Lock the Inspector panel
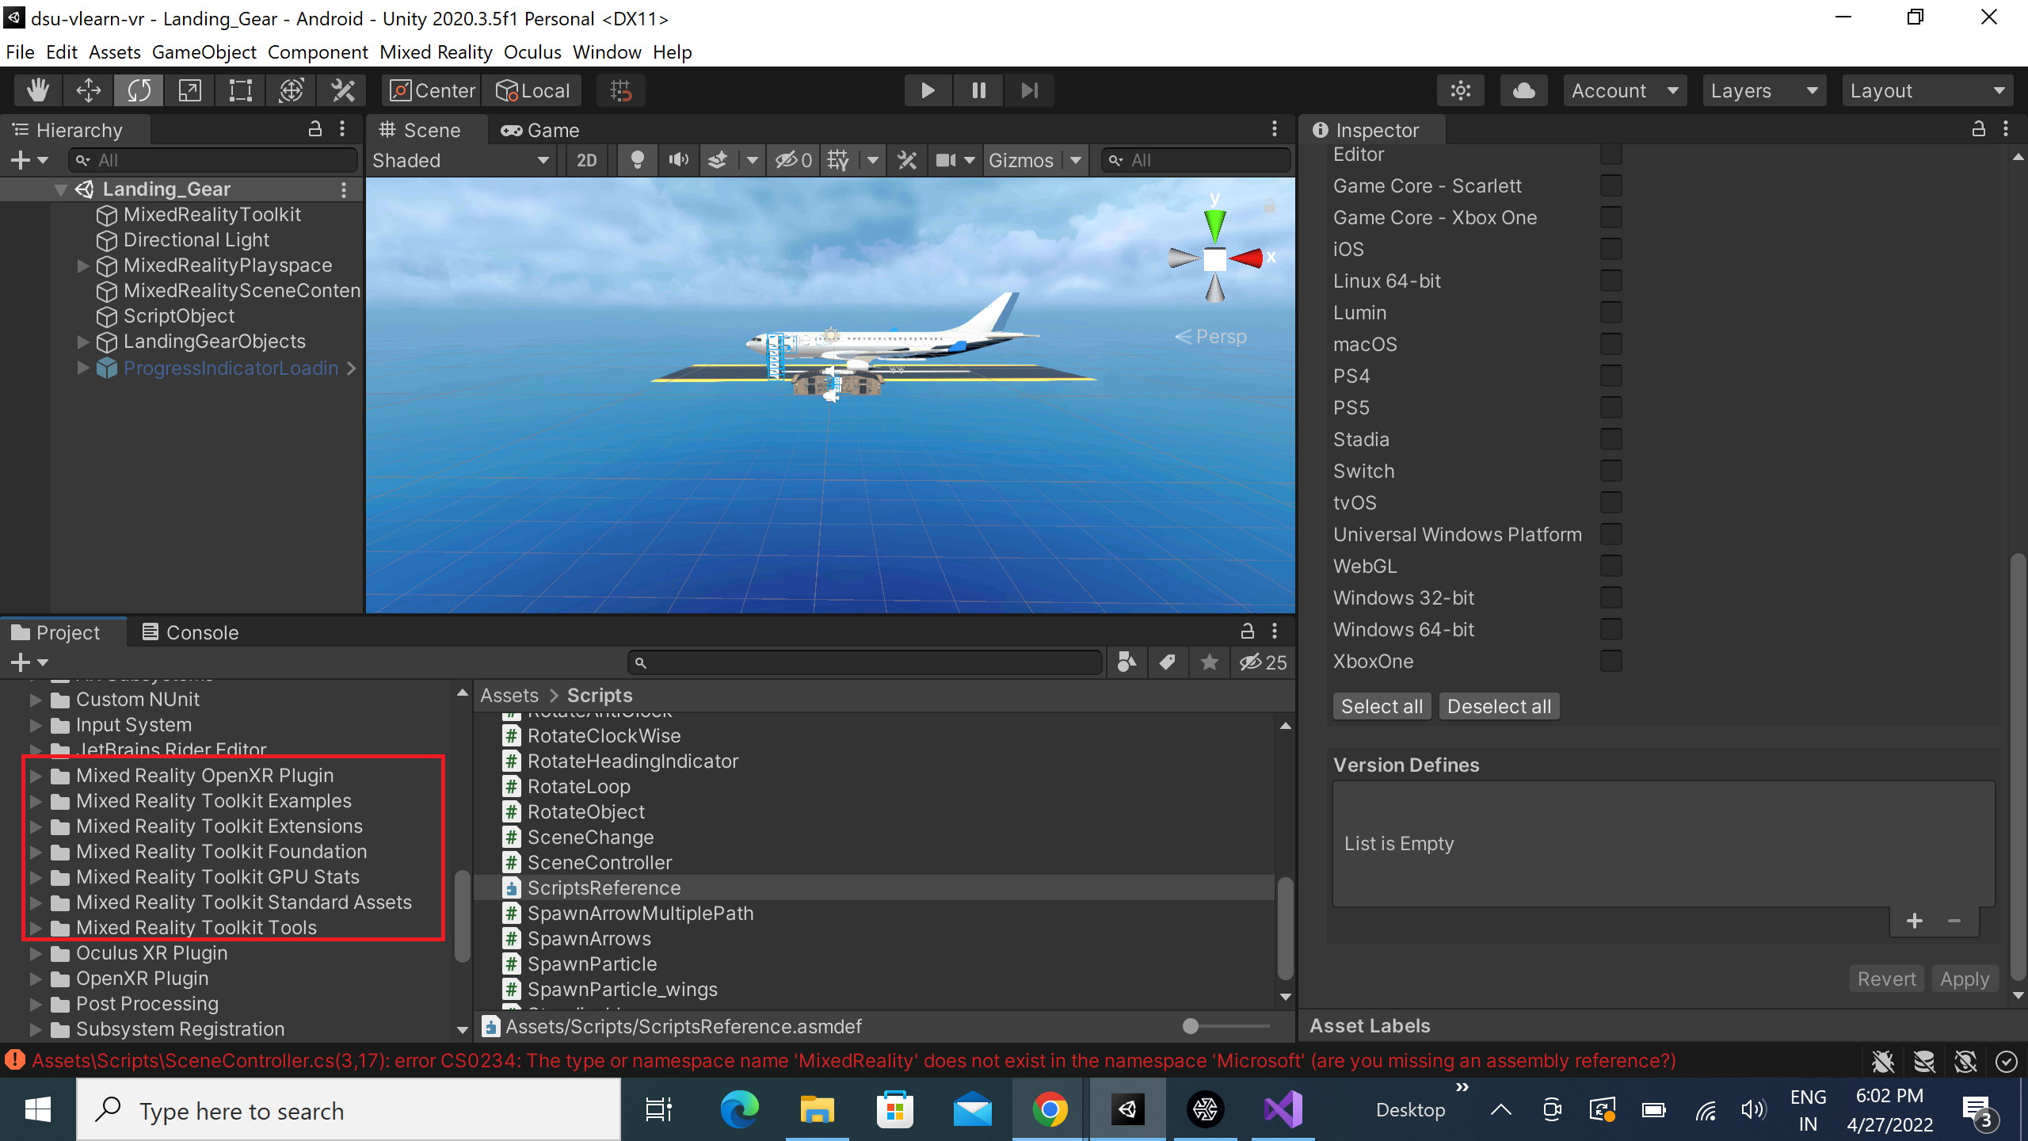Image resolution: width=2028 pixels, height=1141 pixels. point(1978,129)
